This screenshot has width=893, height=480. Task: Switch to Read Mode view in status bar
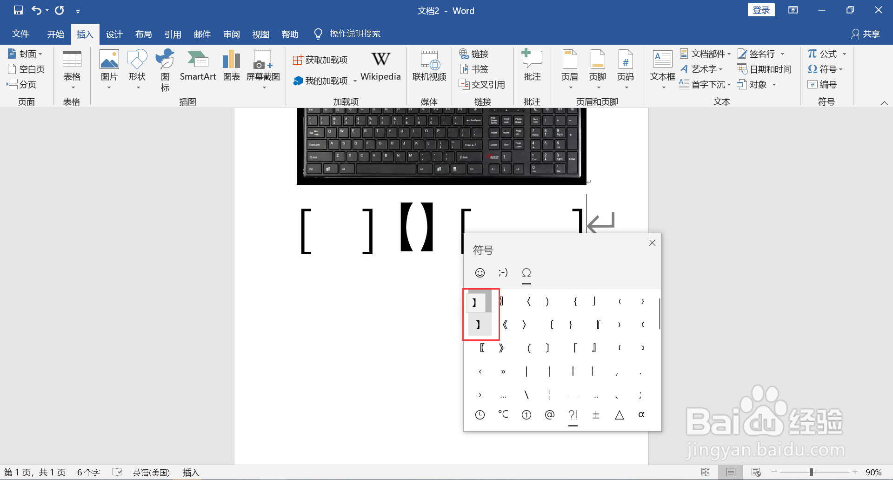pos(706,472)
